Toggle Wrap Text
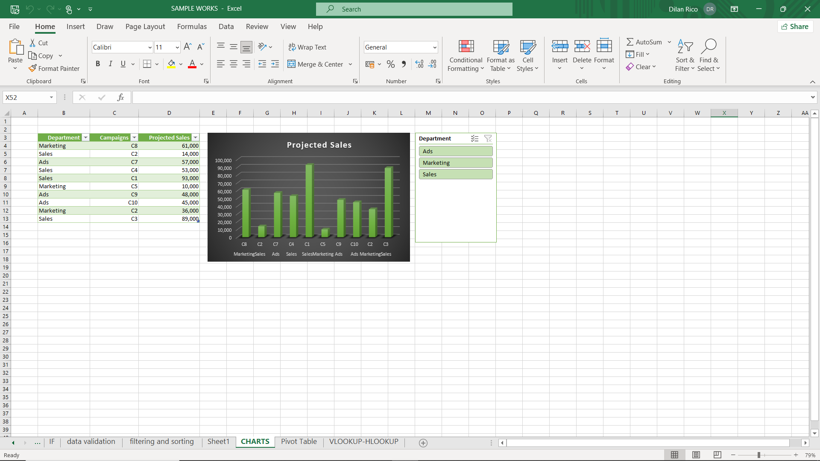 click(x=307, y=47)
